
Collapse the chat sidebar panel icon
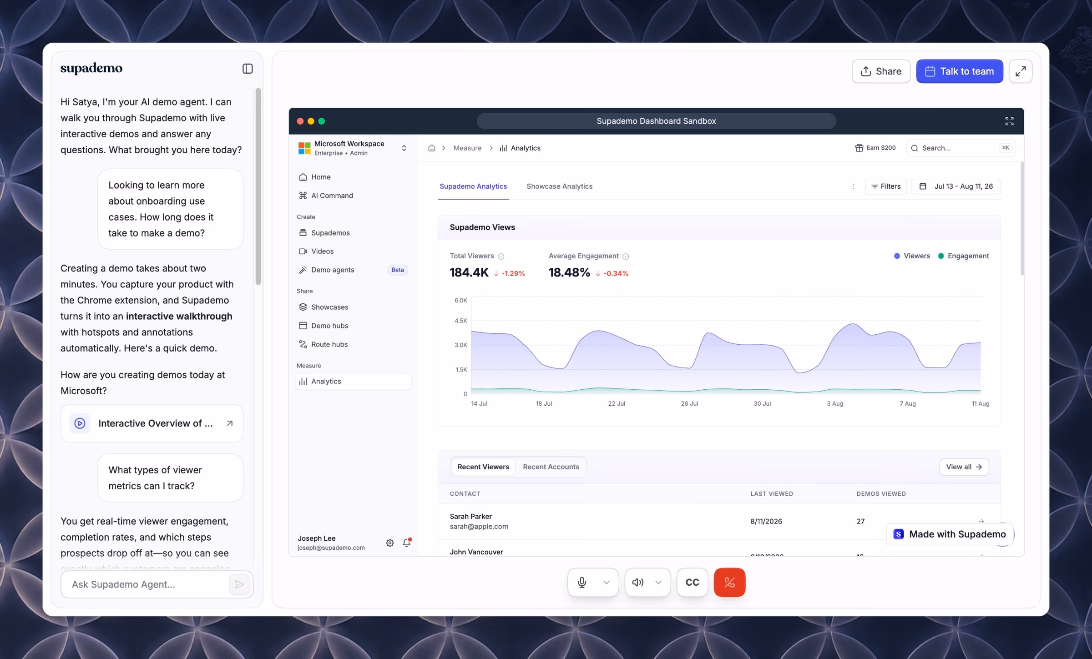(248, 69)
